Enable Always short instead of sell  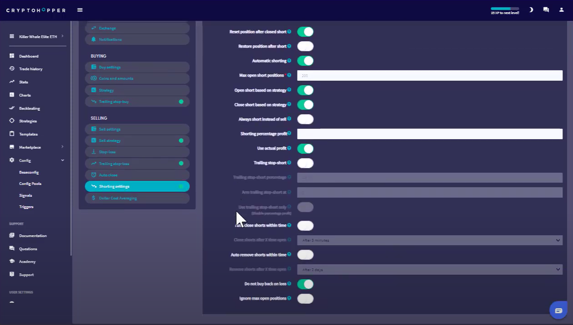[x=305, y=119]
